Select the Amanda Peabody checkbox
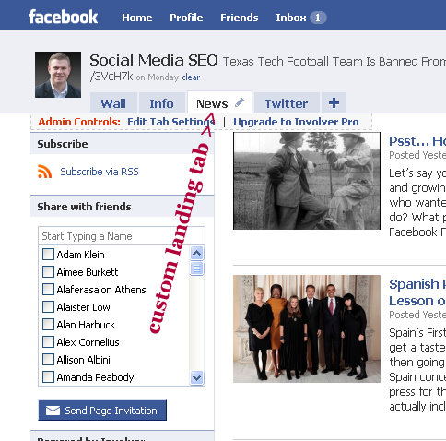 click(x=48, y=377)
